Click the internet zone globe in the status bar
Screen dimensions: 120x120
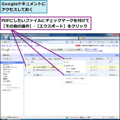pos(67,117)
